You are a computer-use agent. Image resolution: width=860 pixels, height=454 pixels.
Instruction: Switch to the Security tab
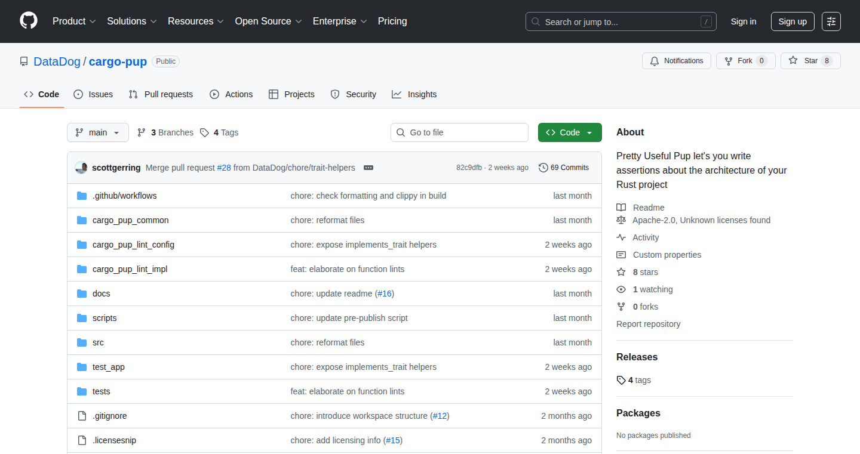tap(353, 94)
